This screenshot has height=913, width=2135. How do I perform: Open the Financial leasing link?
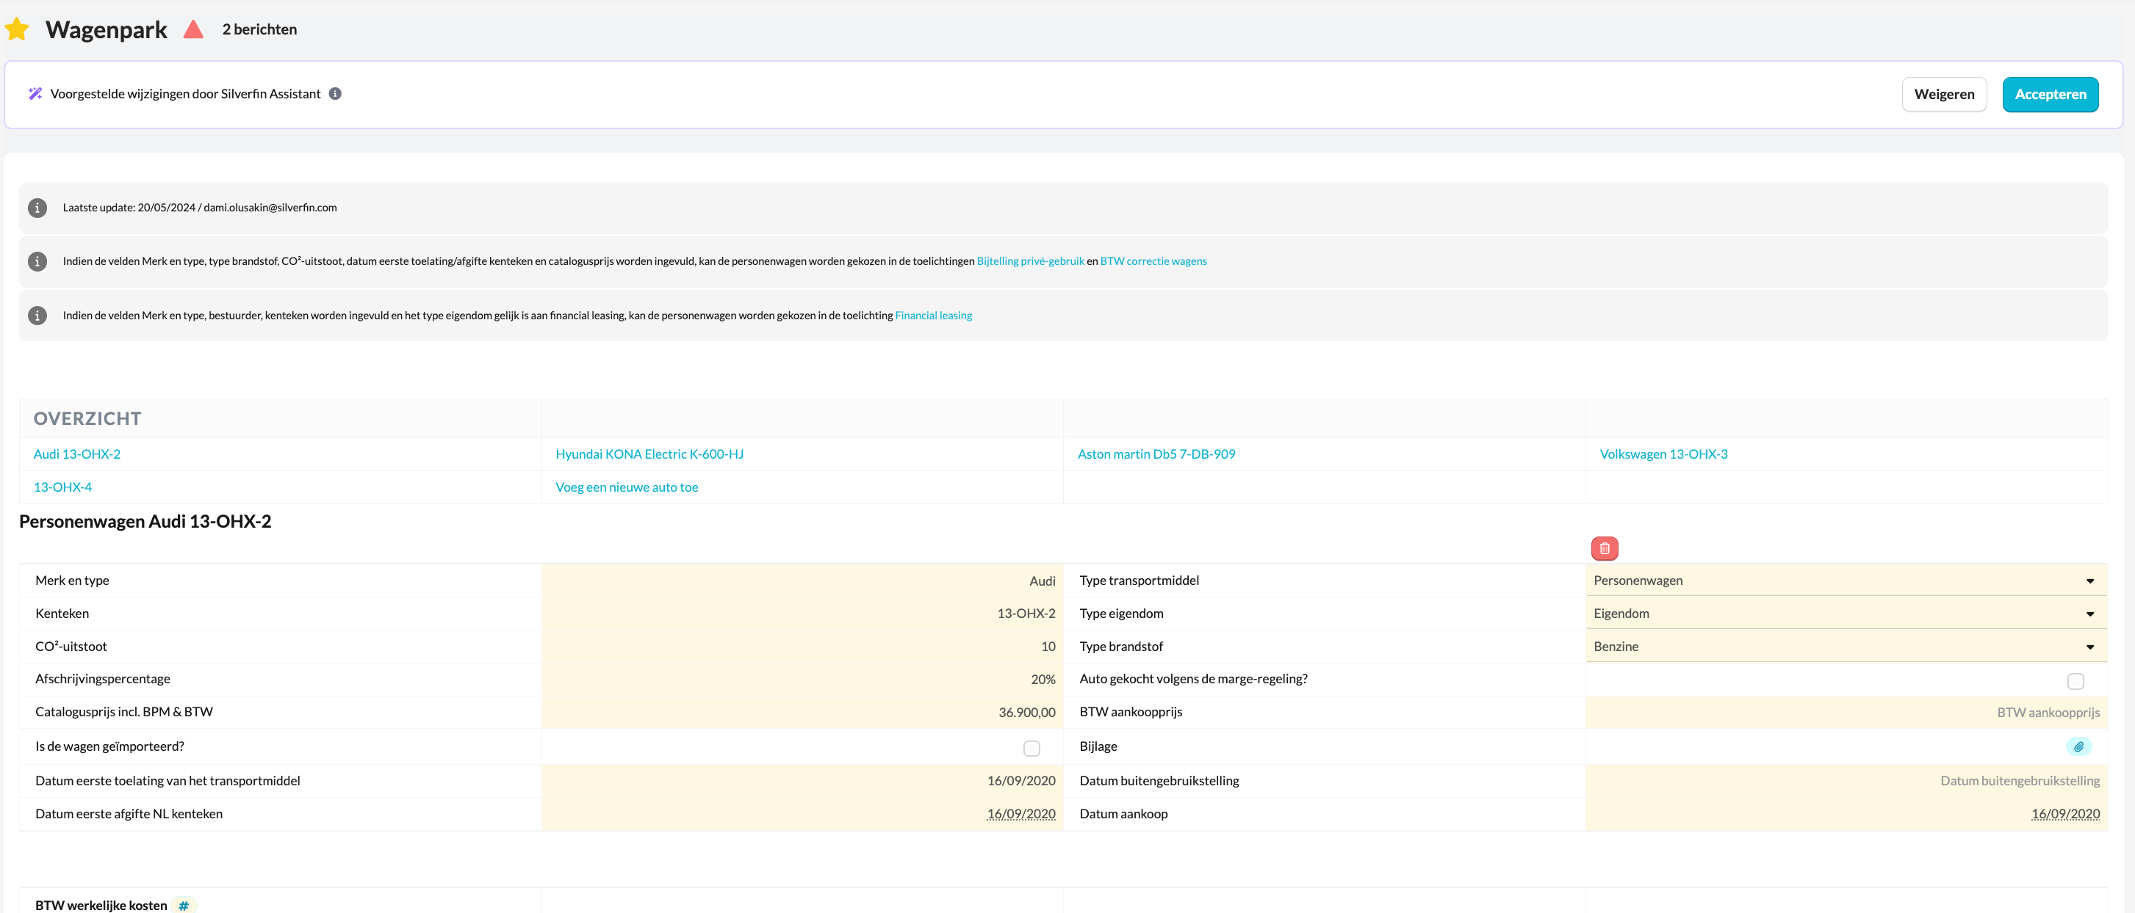(x=933, y=316)
